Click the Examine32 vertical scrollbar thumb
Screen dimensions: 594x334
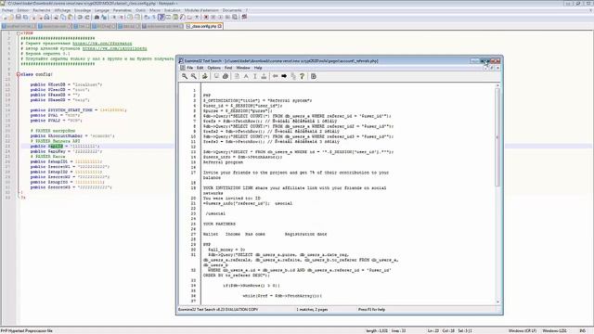point(497,137)
